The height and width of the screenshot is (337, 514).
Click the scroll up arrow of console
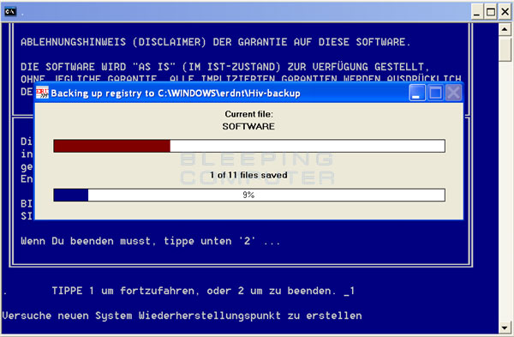tap(505, 29)
